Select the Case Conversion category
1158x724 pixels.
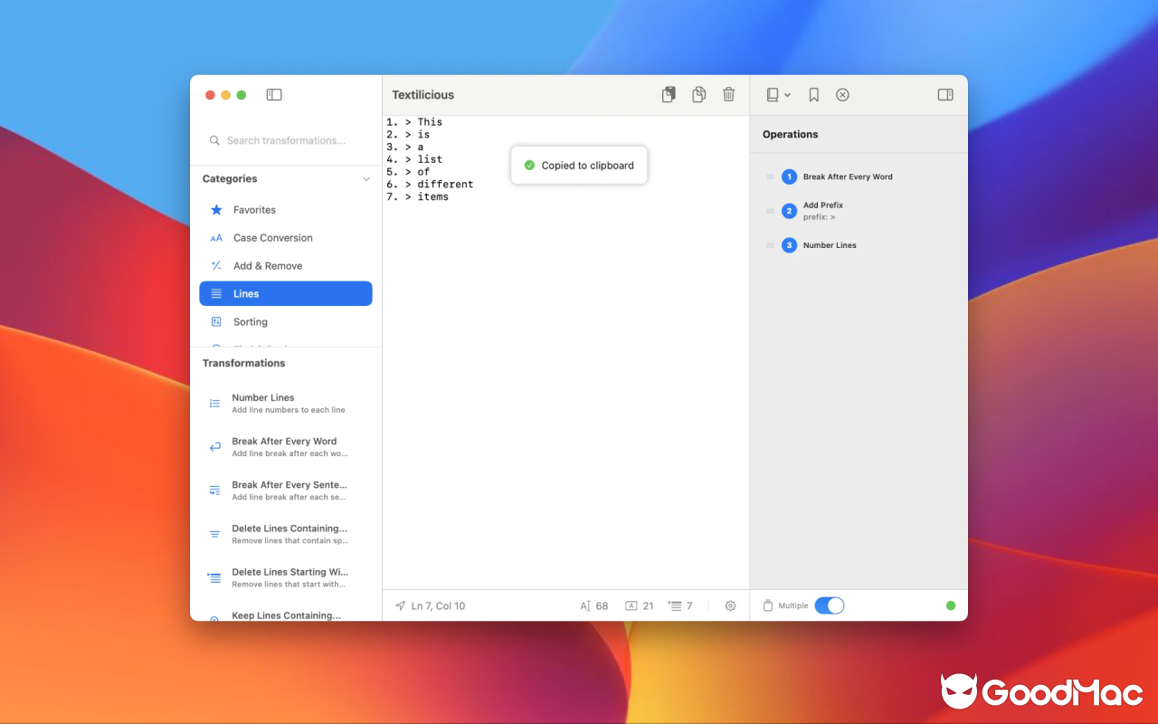(271, 237)
